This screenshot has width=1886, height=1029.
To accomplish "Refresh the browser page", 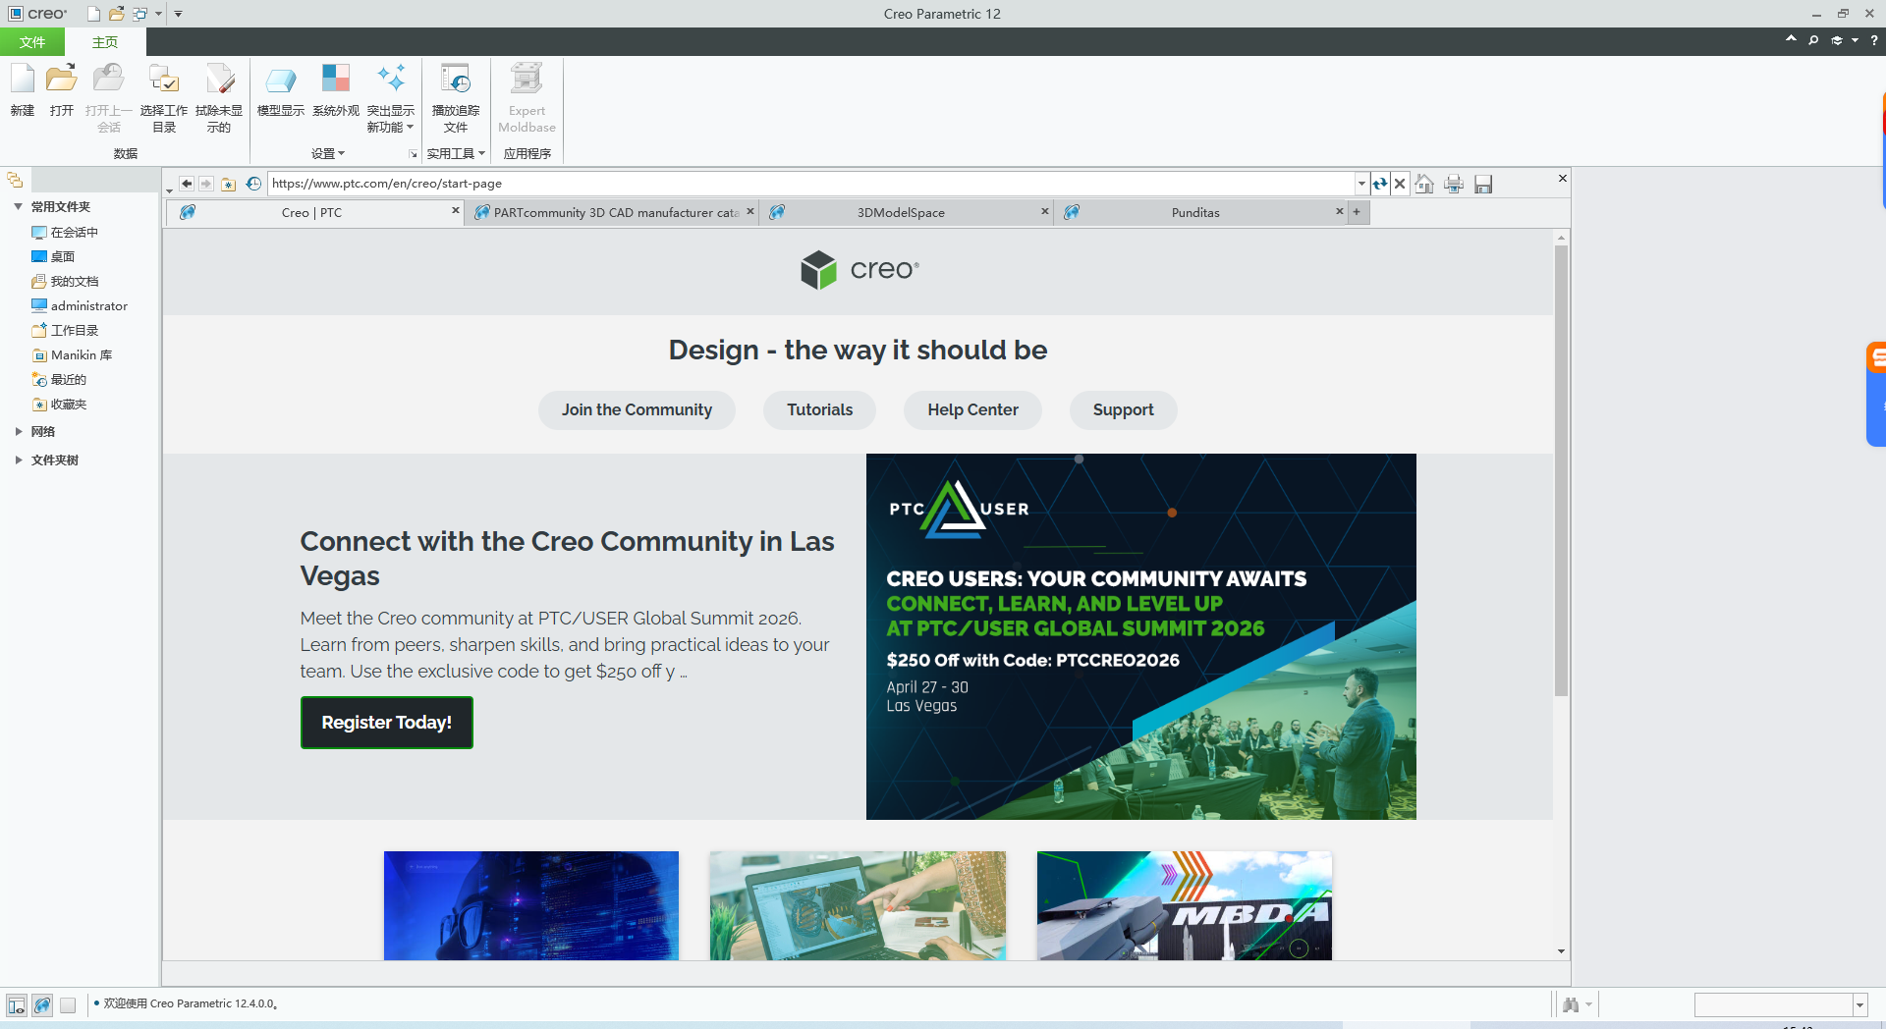I will [1380, 184].
